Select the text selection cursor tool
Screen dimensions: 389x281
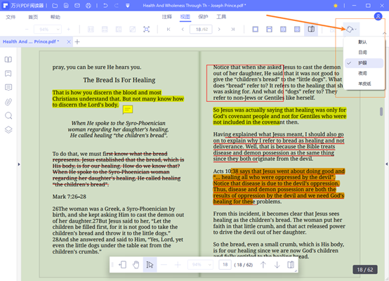tap(150, 265)
